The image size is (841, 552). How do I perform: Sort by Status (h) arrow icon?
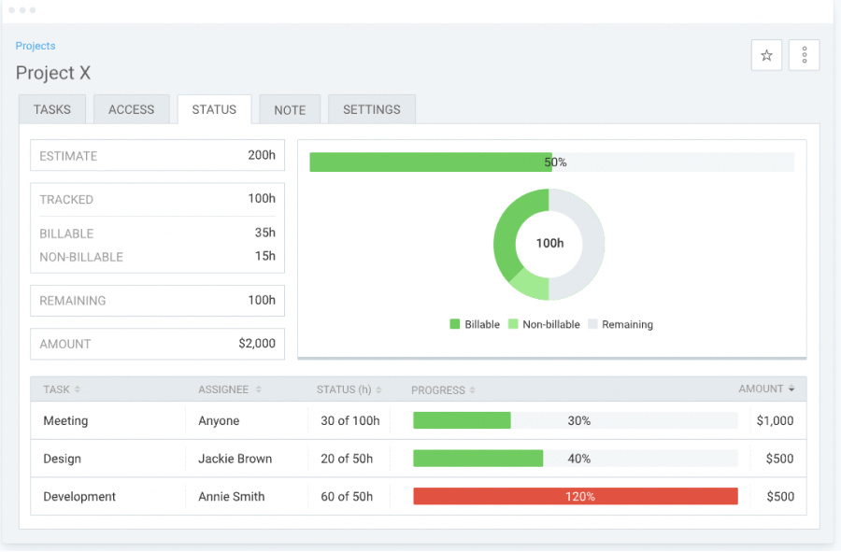pos(378,390)
